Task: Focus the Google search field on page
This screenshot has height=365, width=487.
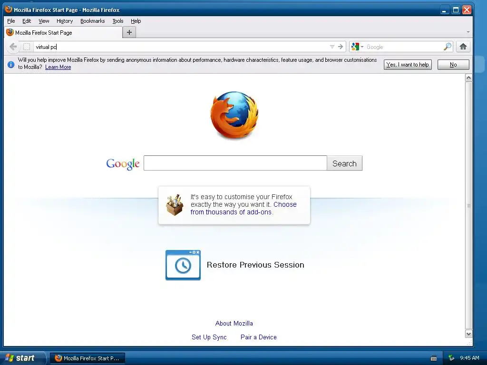Action: click(235, 163)
